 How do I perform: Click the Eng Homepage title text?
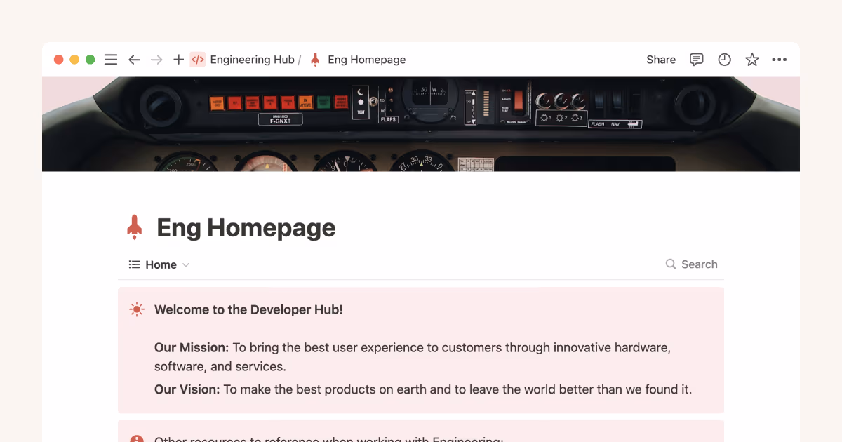(246, 227)
